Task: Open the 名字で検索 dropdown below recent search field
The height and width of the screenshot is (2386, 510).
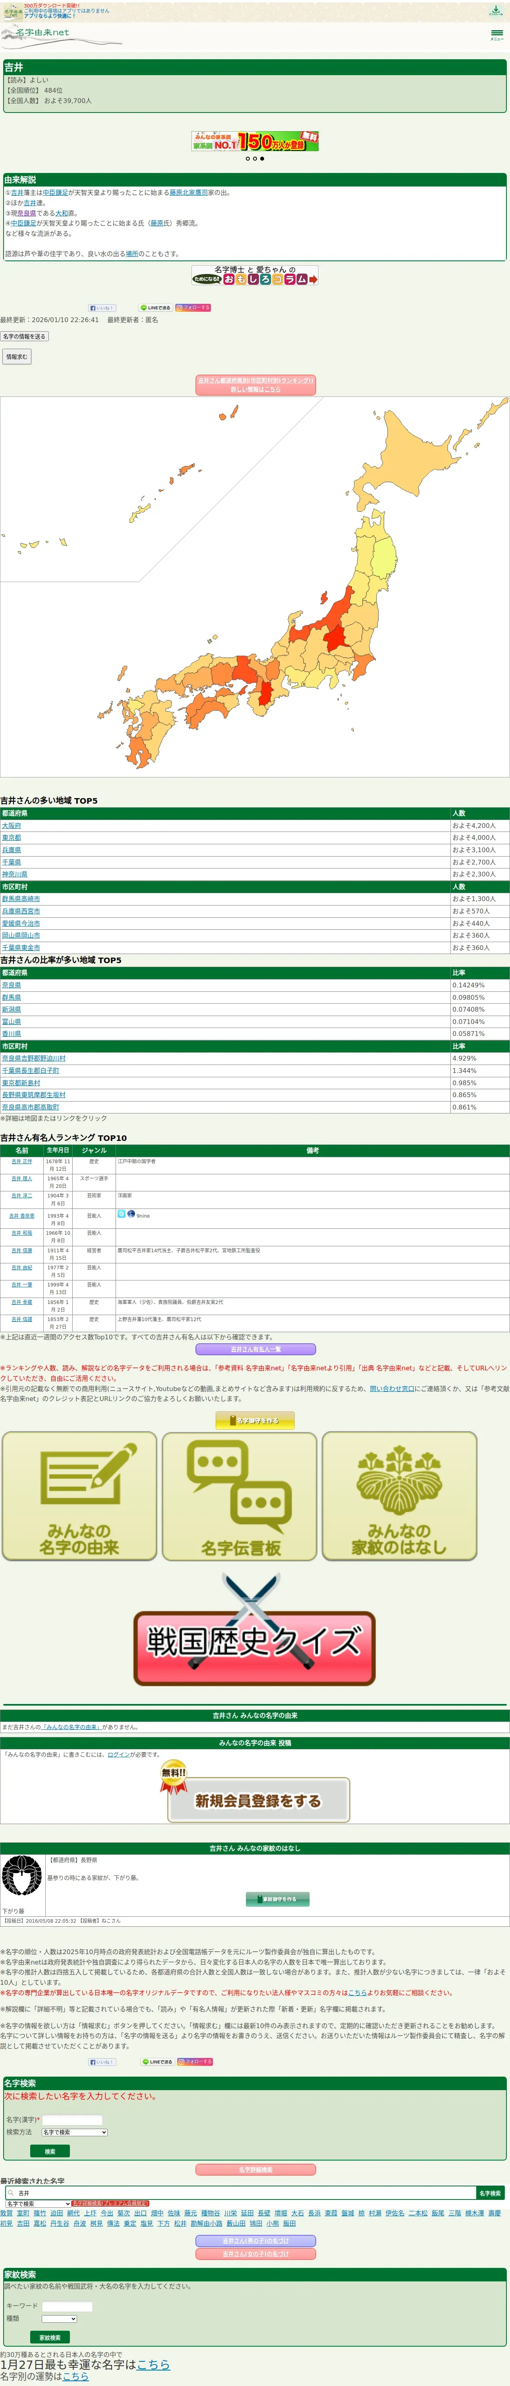Action: pos(38,2203)
